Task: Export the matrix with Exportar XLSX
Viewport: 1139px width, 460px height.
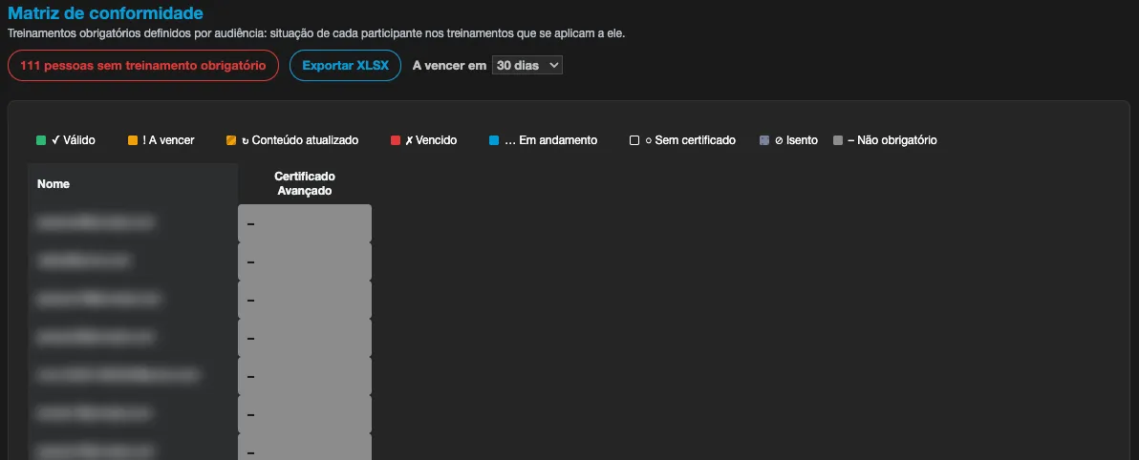Action: pos(345,65)
